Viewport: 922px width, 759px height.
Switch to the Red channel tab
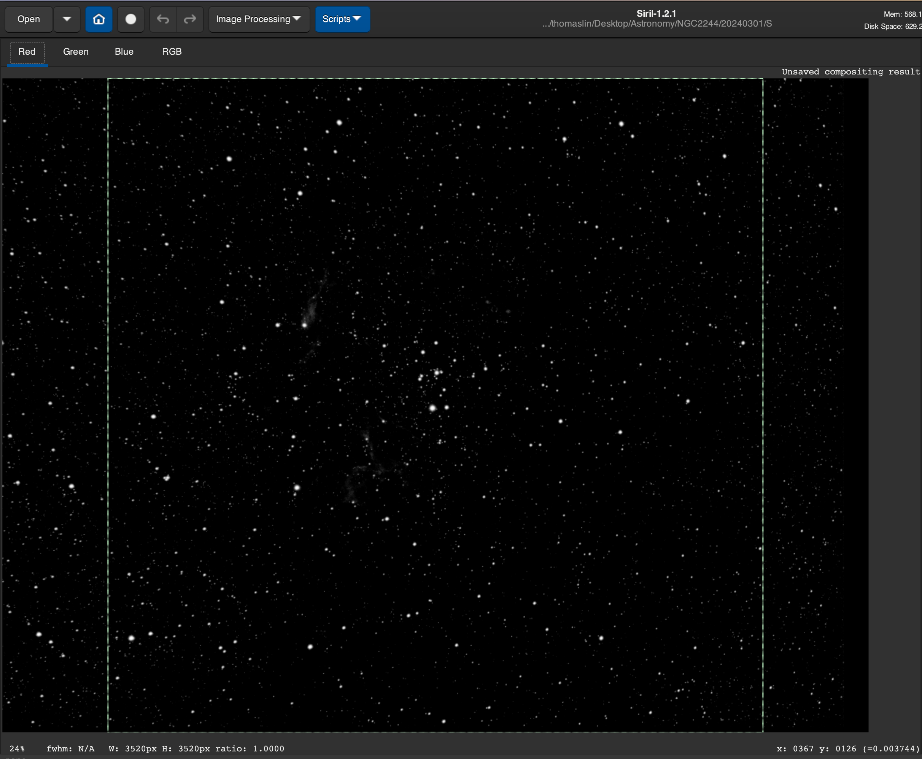[x=27, y=52]
